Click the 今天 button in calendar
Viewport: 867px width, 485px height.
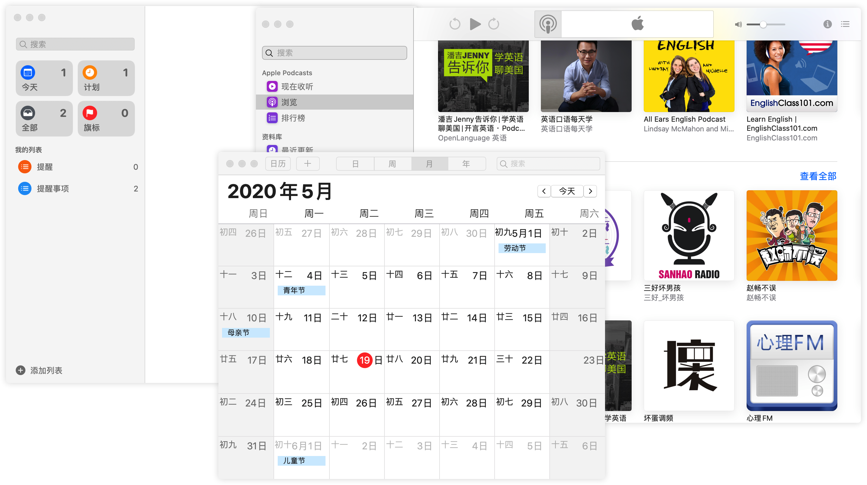coord(567,191)
